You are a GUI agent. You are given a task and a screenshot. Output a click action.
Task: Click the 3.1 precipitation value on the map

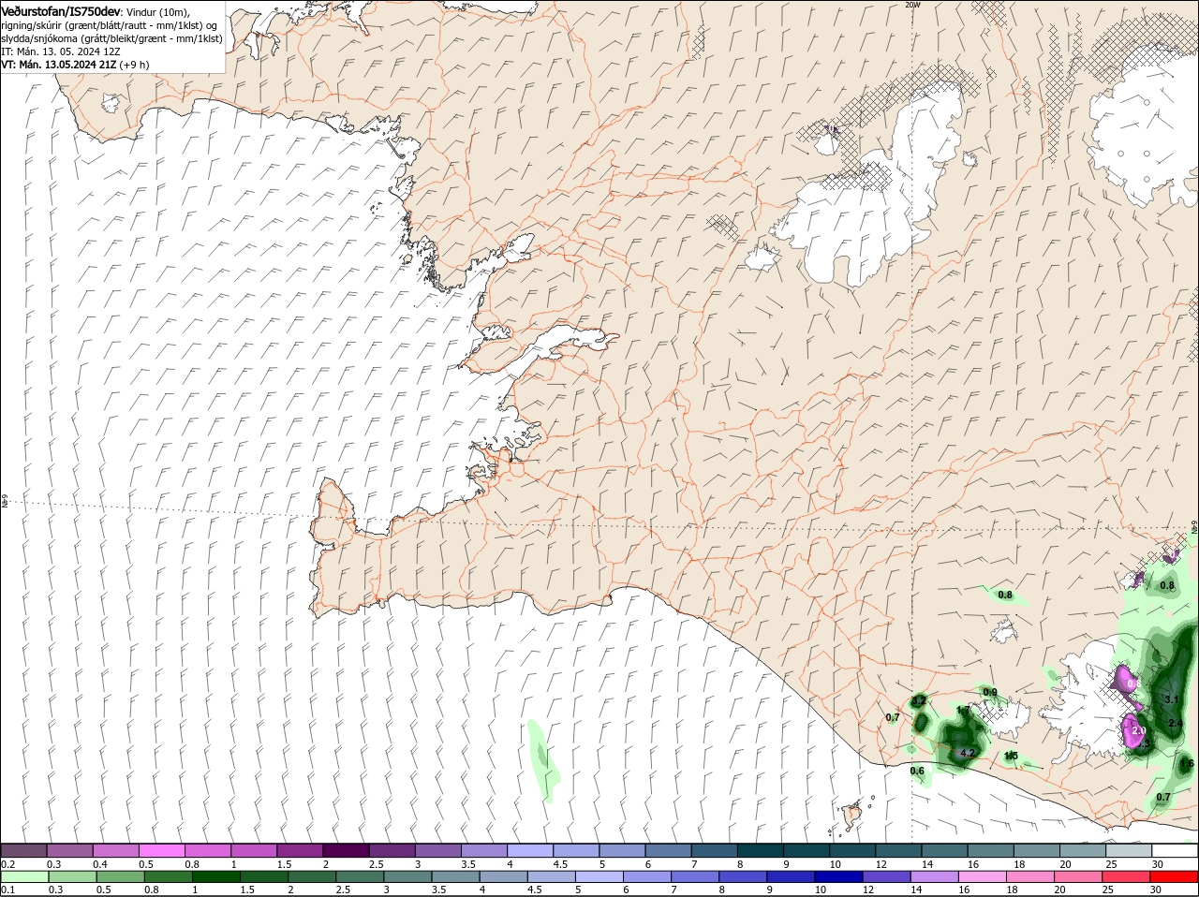pyautogui.click(x=1171, y=699)
